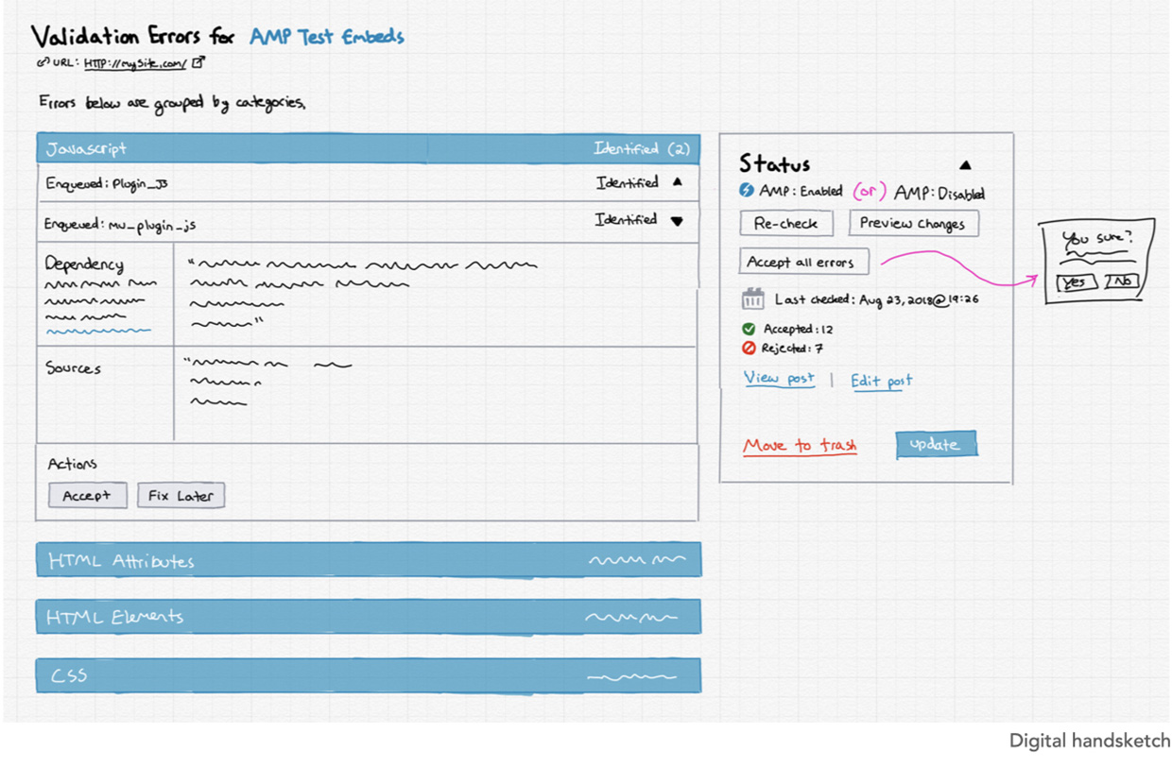
Task: Click the Re-check button
Action: (x=785, y=224)
